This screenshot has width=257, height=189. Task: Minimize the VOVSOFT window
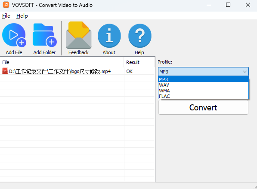(x=209, y=5)
